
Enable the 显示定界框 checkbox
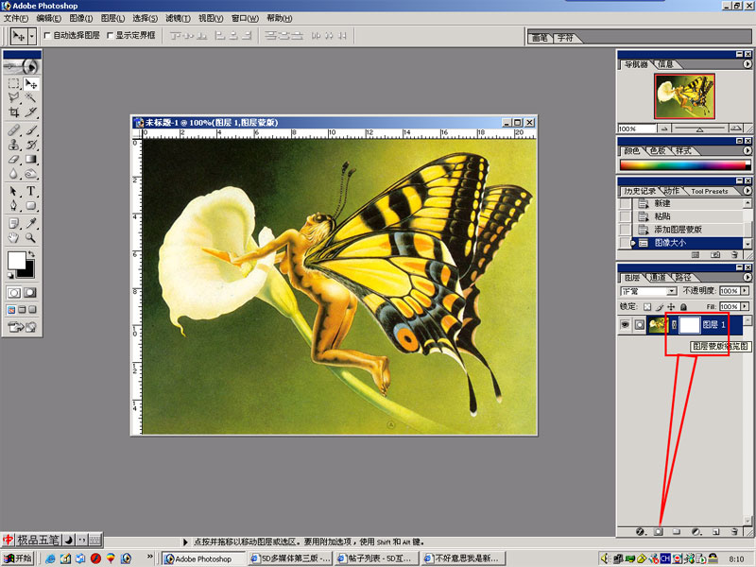pyautogui.click(x=110, y=35)
